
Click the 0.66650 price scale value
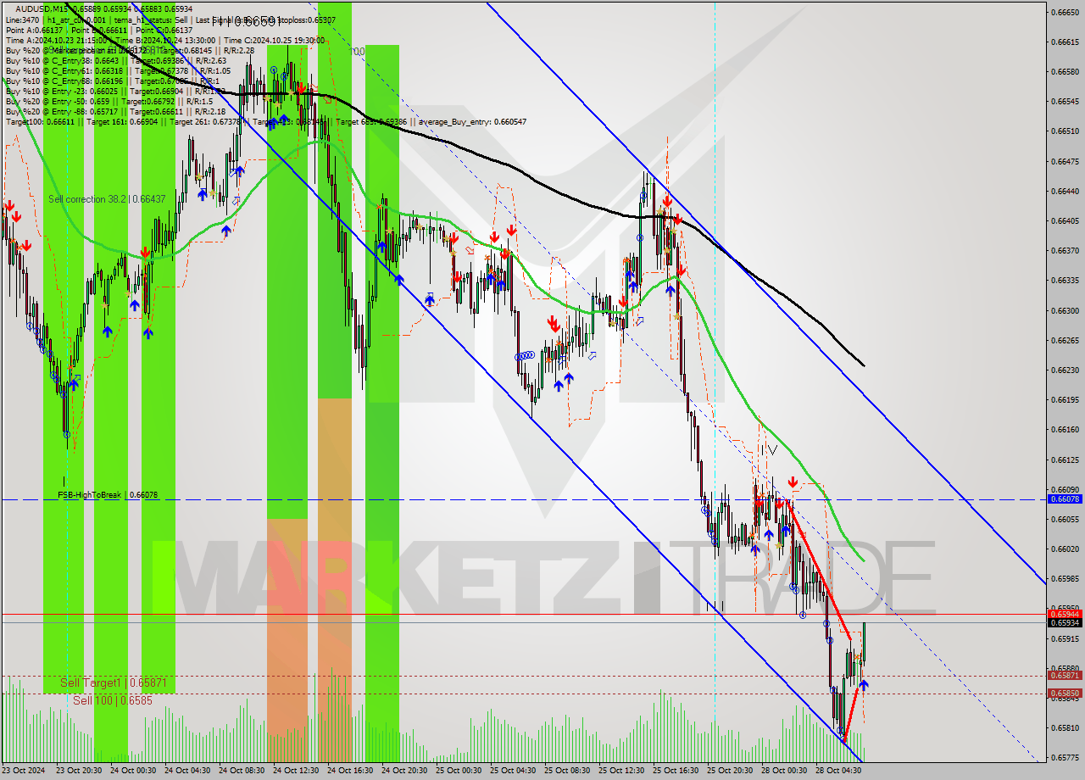click(x=1066, y=12)
